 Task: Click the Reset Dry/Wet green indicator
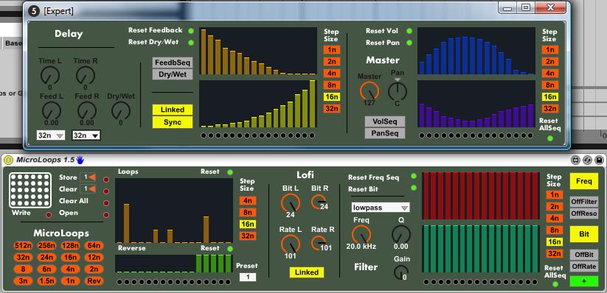point(191,43)
